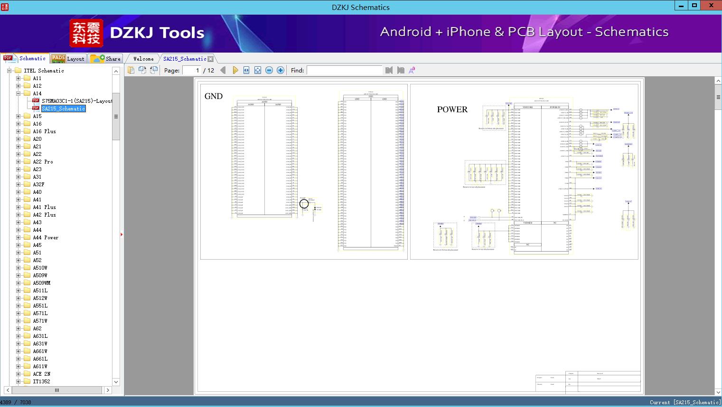Select the SA215_Schematic document tab
Viewport: 722px width, 407px height.
coord(185,59)
